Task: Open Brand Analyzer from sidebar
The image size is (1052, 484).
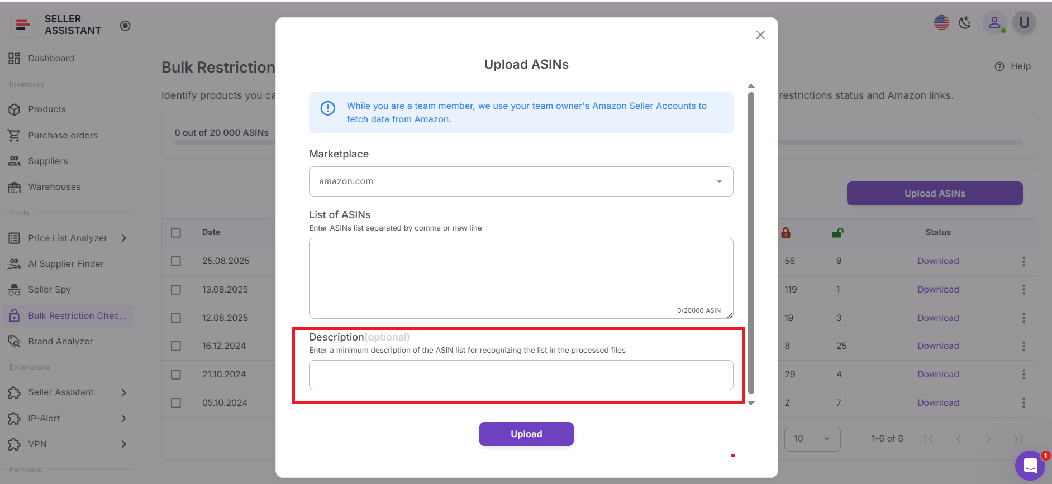Action: point(60,342)
